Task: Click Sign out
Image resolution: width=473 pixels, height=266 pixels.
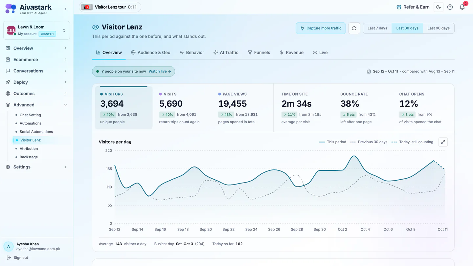Action: [x=17, y=258]
